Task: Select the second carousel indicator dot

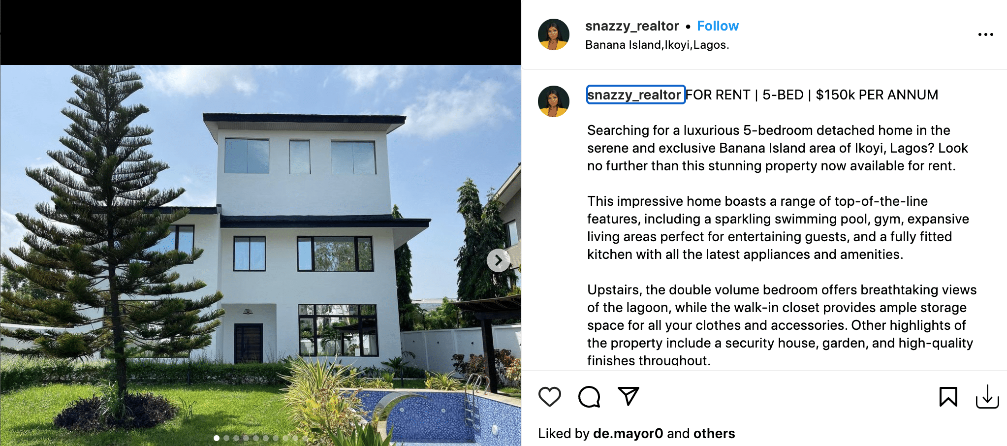Action: (x=226, y=438)
